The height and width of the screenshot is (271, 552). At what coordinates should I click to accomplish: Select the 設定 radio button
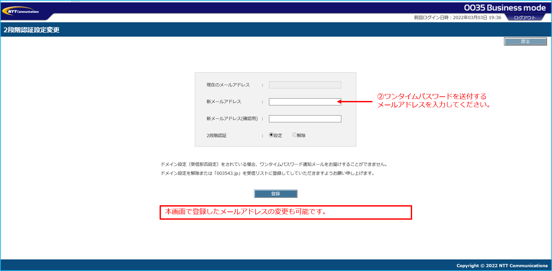coord(271,135)
